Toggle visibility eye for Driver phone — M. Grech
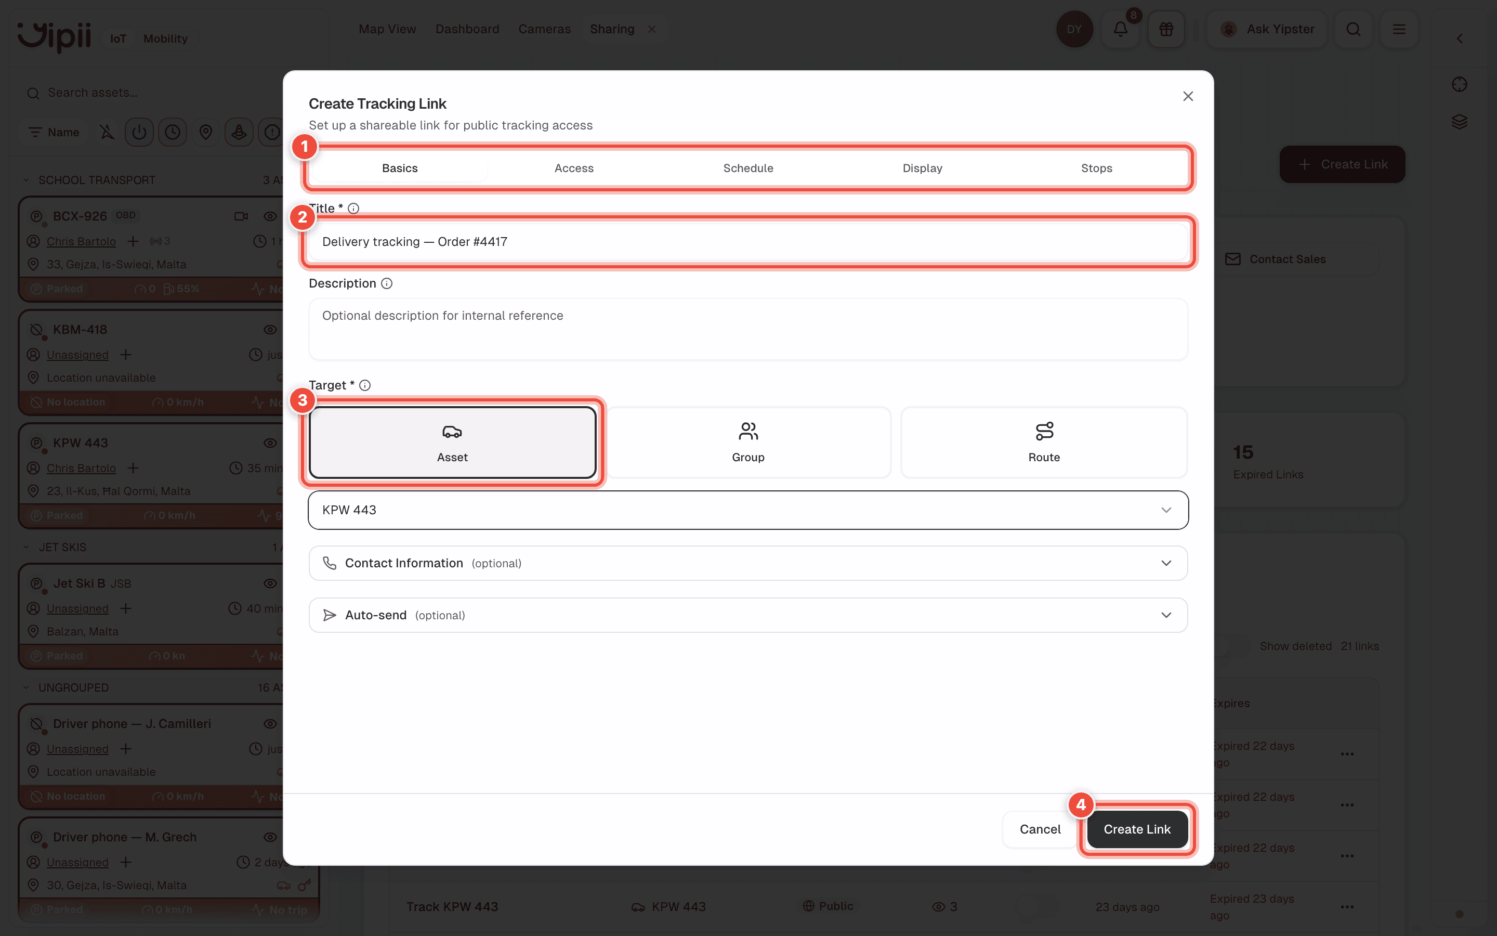 click(270, 837)
